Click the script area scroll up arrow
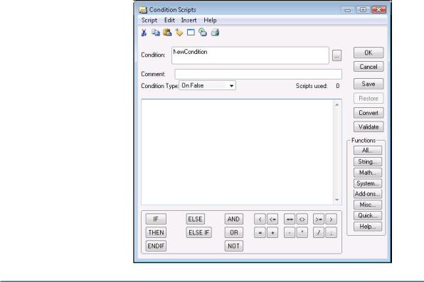424x282 pixels. [x=337, y=105]
